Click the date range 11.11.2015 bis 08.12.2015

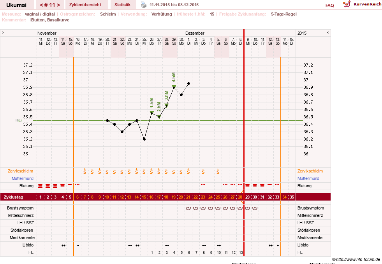tap(174, 5)
